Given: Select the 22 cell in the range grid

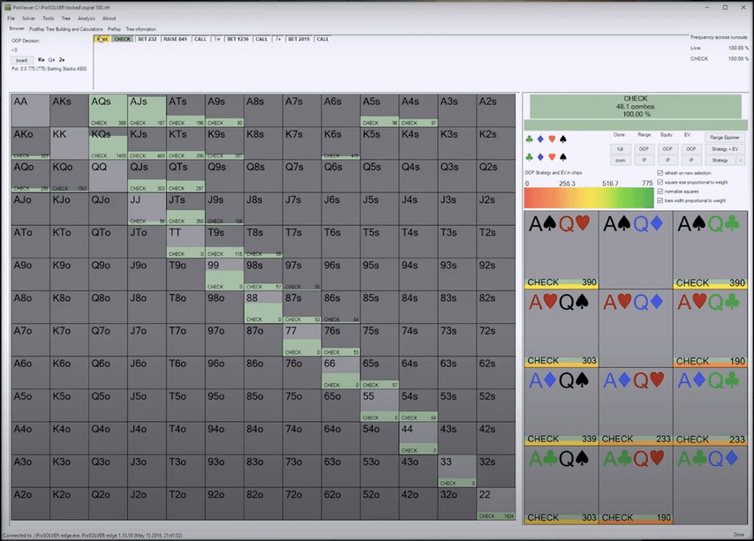Looking at the screenshot, I should click(x=496, y=504).
